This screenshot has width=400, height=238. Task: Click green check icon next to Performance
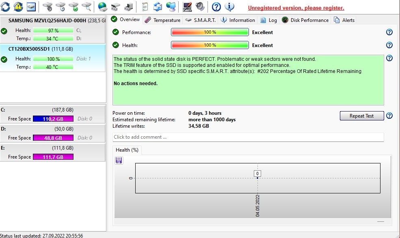116,32
